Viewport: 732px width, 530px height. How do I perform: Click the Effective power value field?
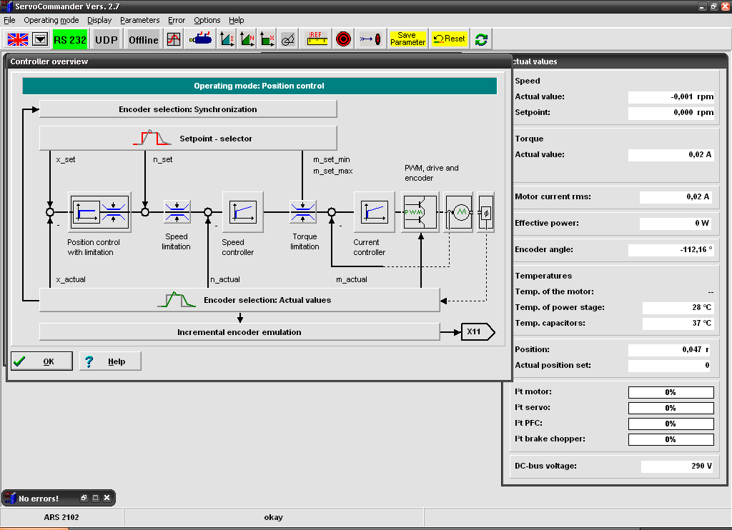coord(676,224)
